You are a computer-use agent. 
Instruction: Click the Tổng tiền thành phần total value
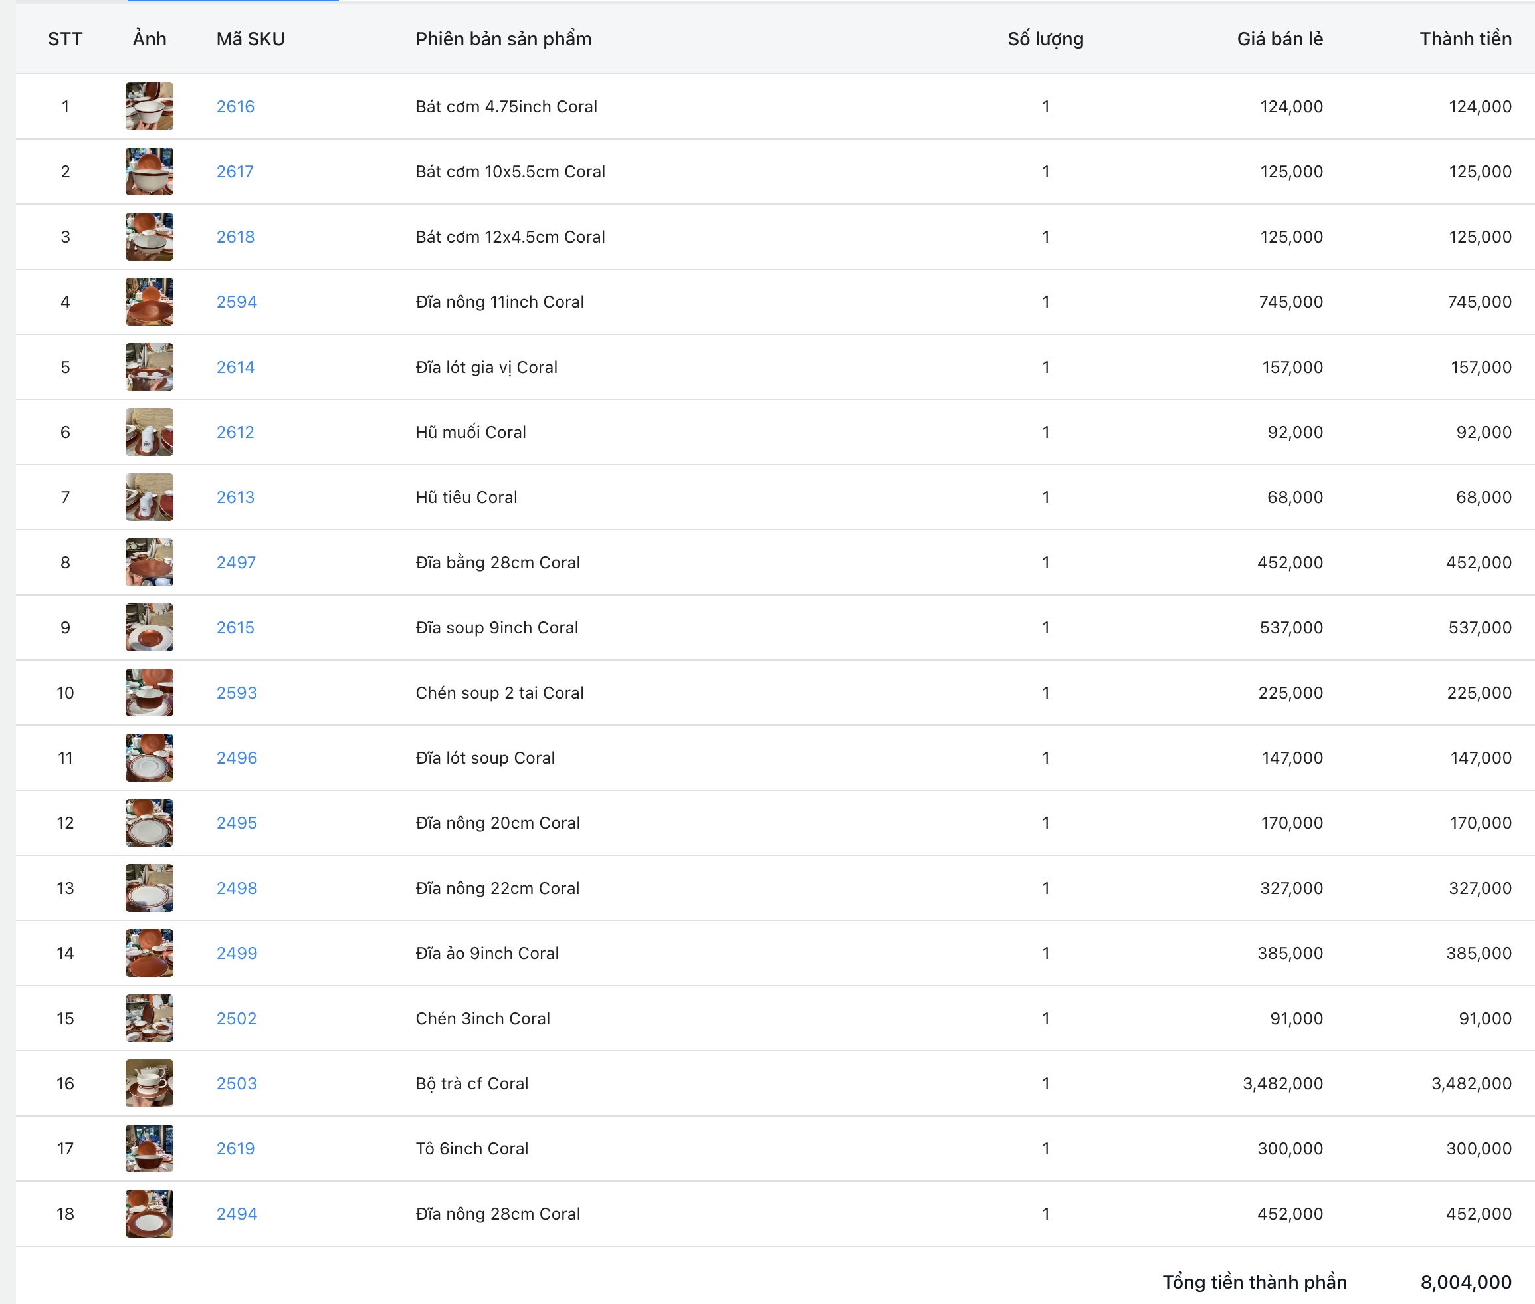[1465, 1282]
